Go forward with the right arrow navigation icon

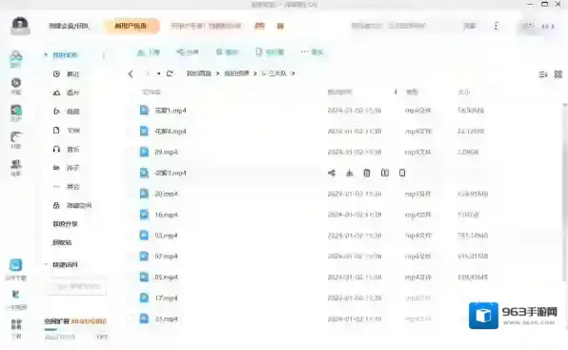(x=147, y=74)
